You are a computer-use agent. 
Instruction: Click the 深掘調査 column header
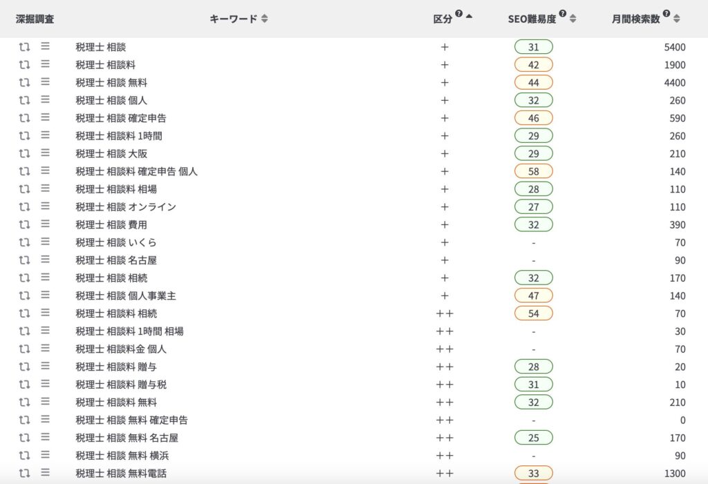click(35, 19)
